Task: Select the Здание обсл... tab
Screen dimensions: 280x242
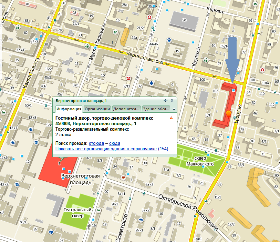Action: click(156, 109)
